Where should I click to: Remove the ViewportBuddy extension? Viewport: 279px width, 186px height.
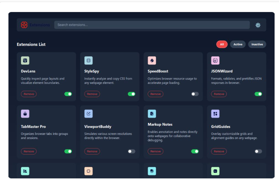92,151
